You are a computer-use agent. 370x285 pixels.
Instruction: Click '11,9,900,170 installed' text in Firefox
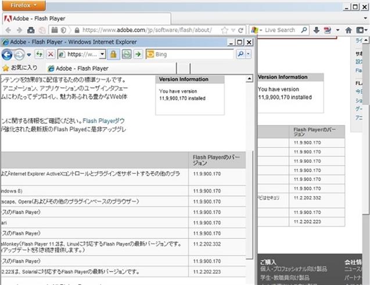[x=285, y=97]
